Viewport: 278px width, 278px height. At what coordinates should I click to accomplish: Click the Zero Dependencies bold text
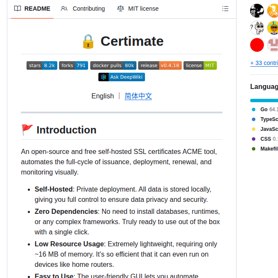coord(66,212)
